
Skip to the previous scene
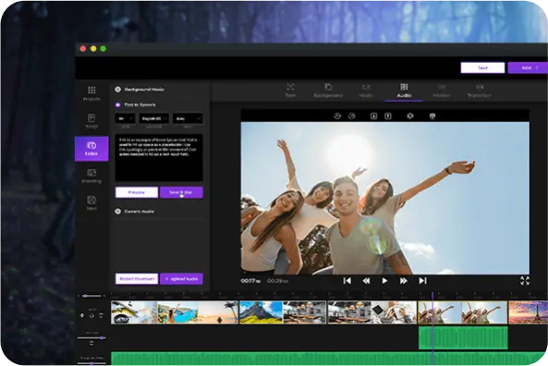(347, 281)
